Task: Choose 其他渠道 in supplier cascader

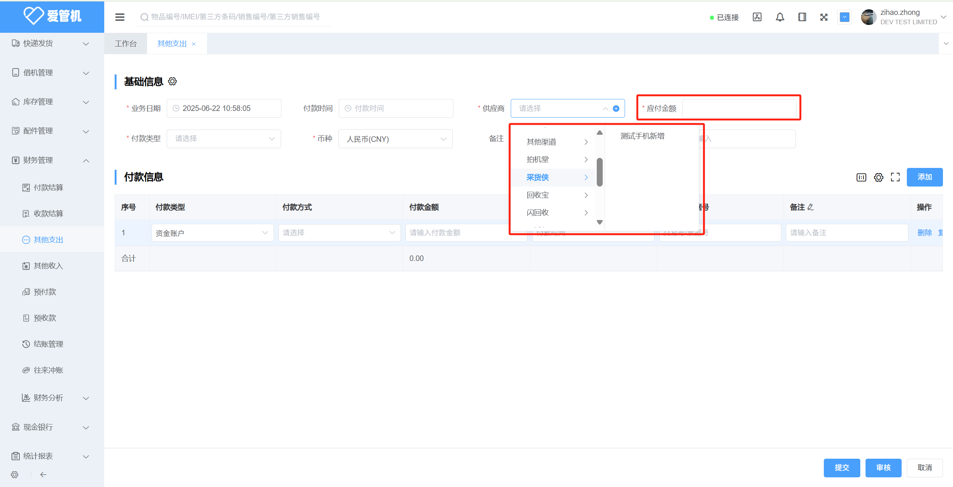Action: tap(553, 142)
